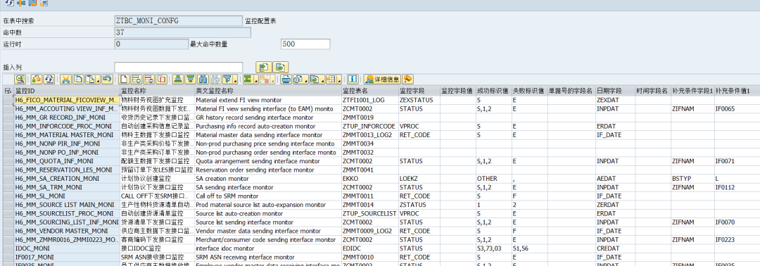Sort ascending using the toolbar icon

pyautogui.click(x=178, y=79)
